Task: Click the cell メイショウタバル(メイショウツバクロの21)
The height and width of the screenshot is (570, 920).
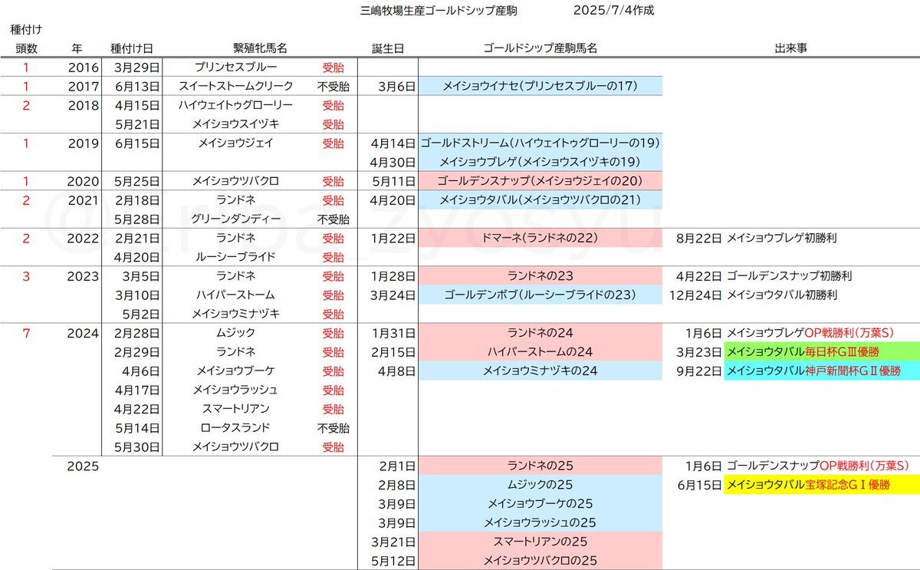Action: (540, 200)
